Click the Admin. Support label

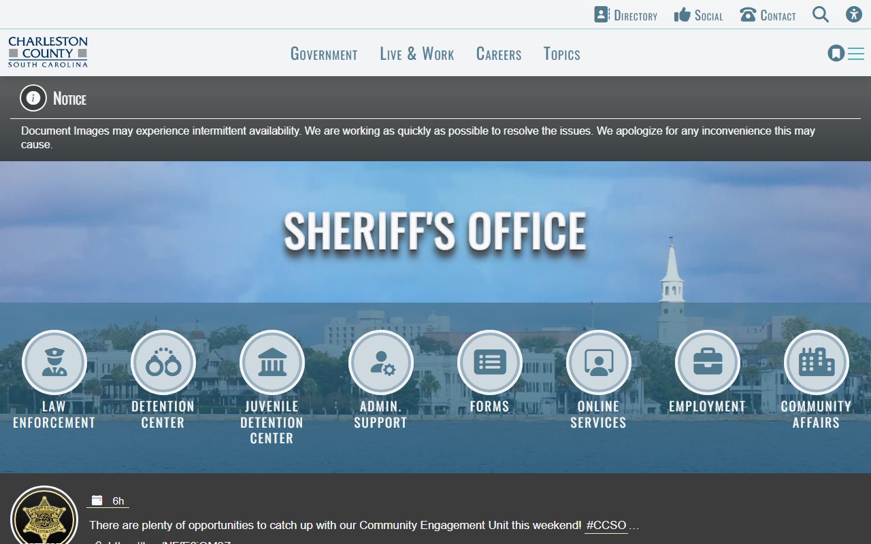(x=381, y=414)
